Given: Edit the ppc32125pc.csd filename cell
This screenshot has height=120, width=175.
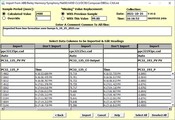Looking at the screenshot, I should [x=18, y=51].
